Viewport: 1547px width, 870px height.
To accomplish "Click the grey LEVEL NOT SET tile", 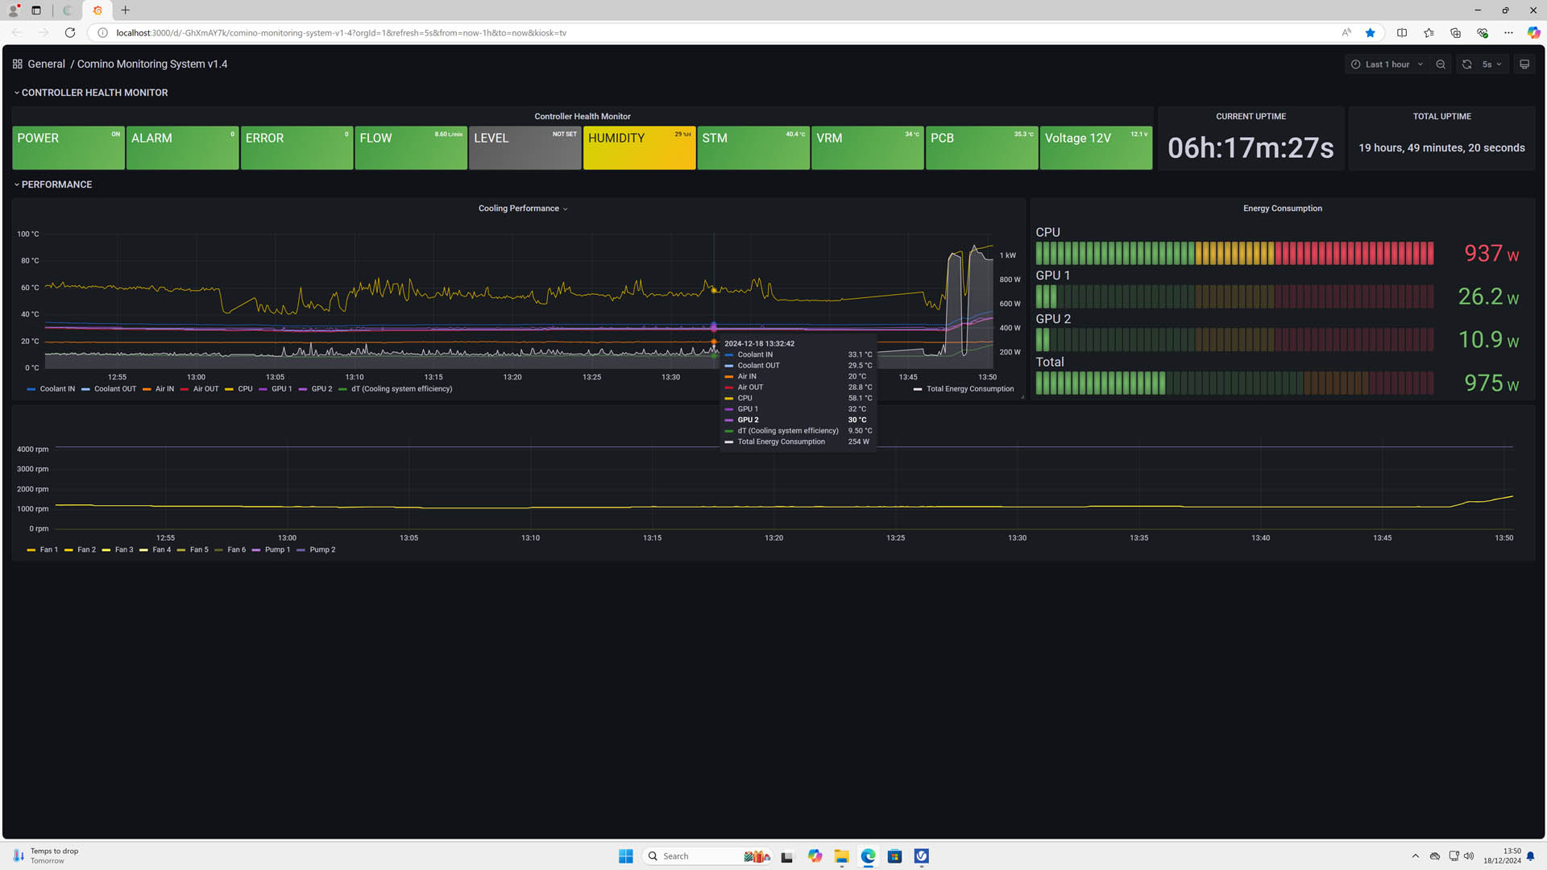I will click(525, 147).
